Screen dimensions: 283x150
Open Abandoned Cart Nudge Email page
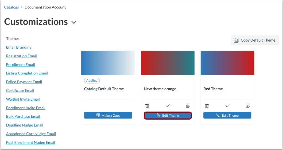click(x=31, y=134)
